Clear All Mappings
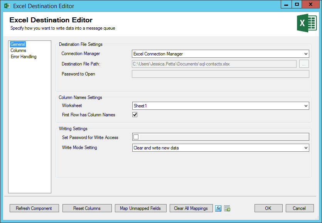Screen dimensions: 322x223 [x=191, y=208]
